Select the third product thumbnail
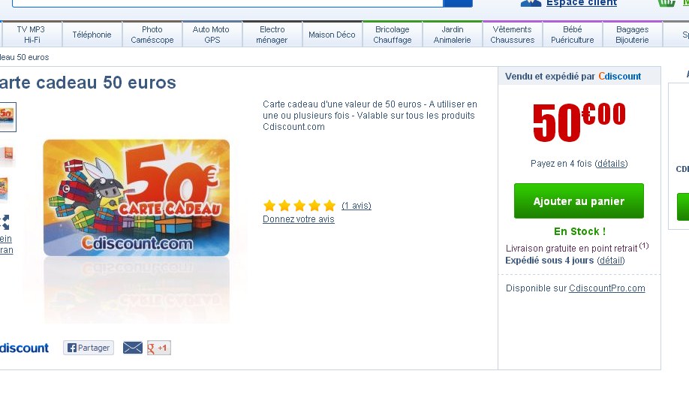This screenshot has width=689, height=401. pyautogui.click(x=4, y=188)
